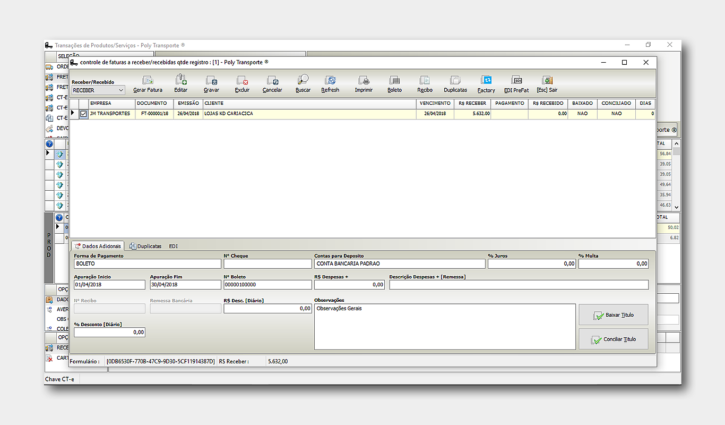This screenshot has width=725, height=425.
Task: Click the Forma de Pagamento field
Action: point(148,263)
